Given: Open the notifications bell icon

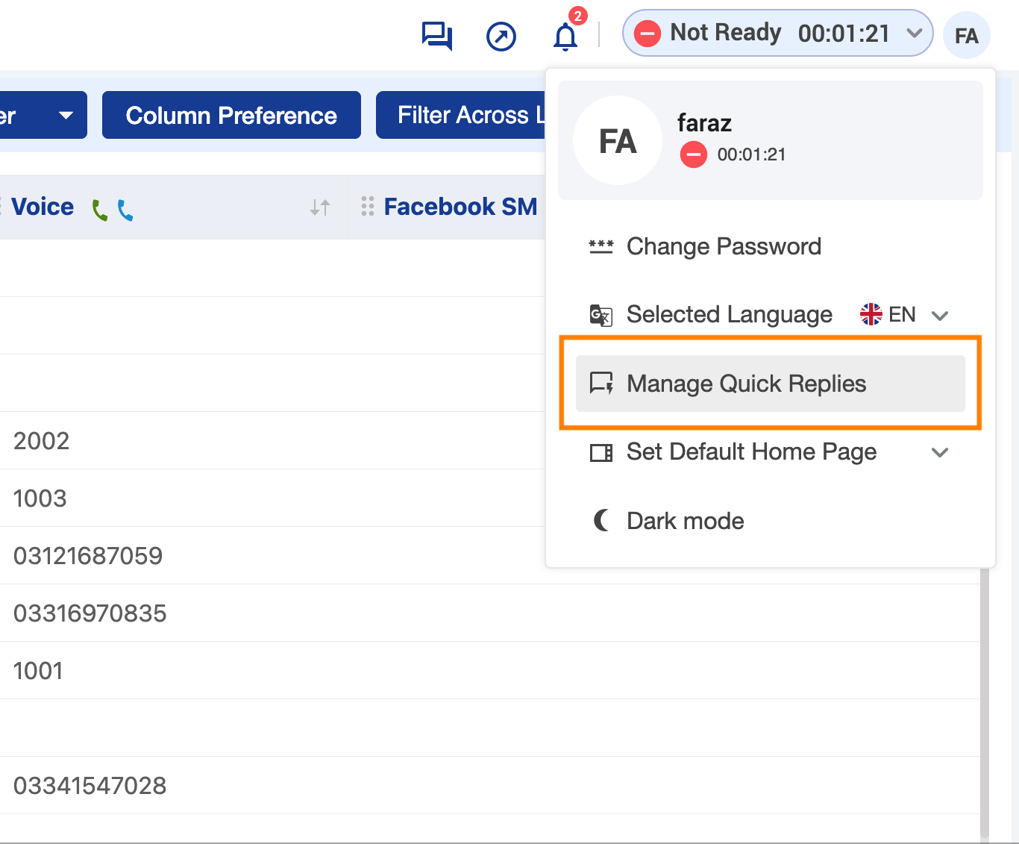Looking at the screenshot, I should (x=565, y=36).
